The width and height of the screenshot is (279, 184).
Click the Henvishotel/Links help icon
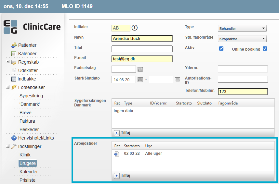14,138
